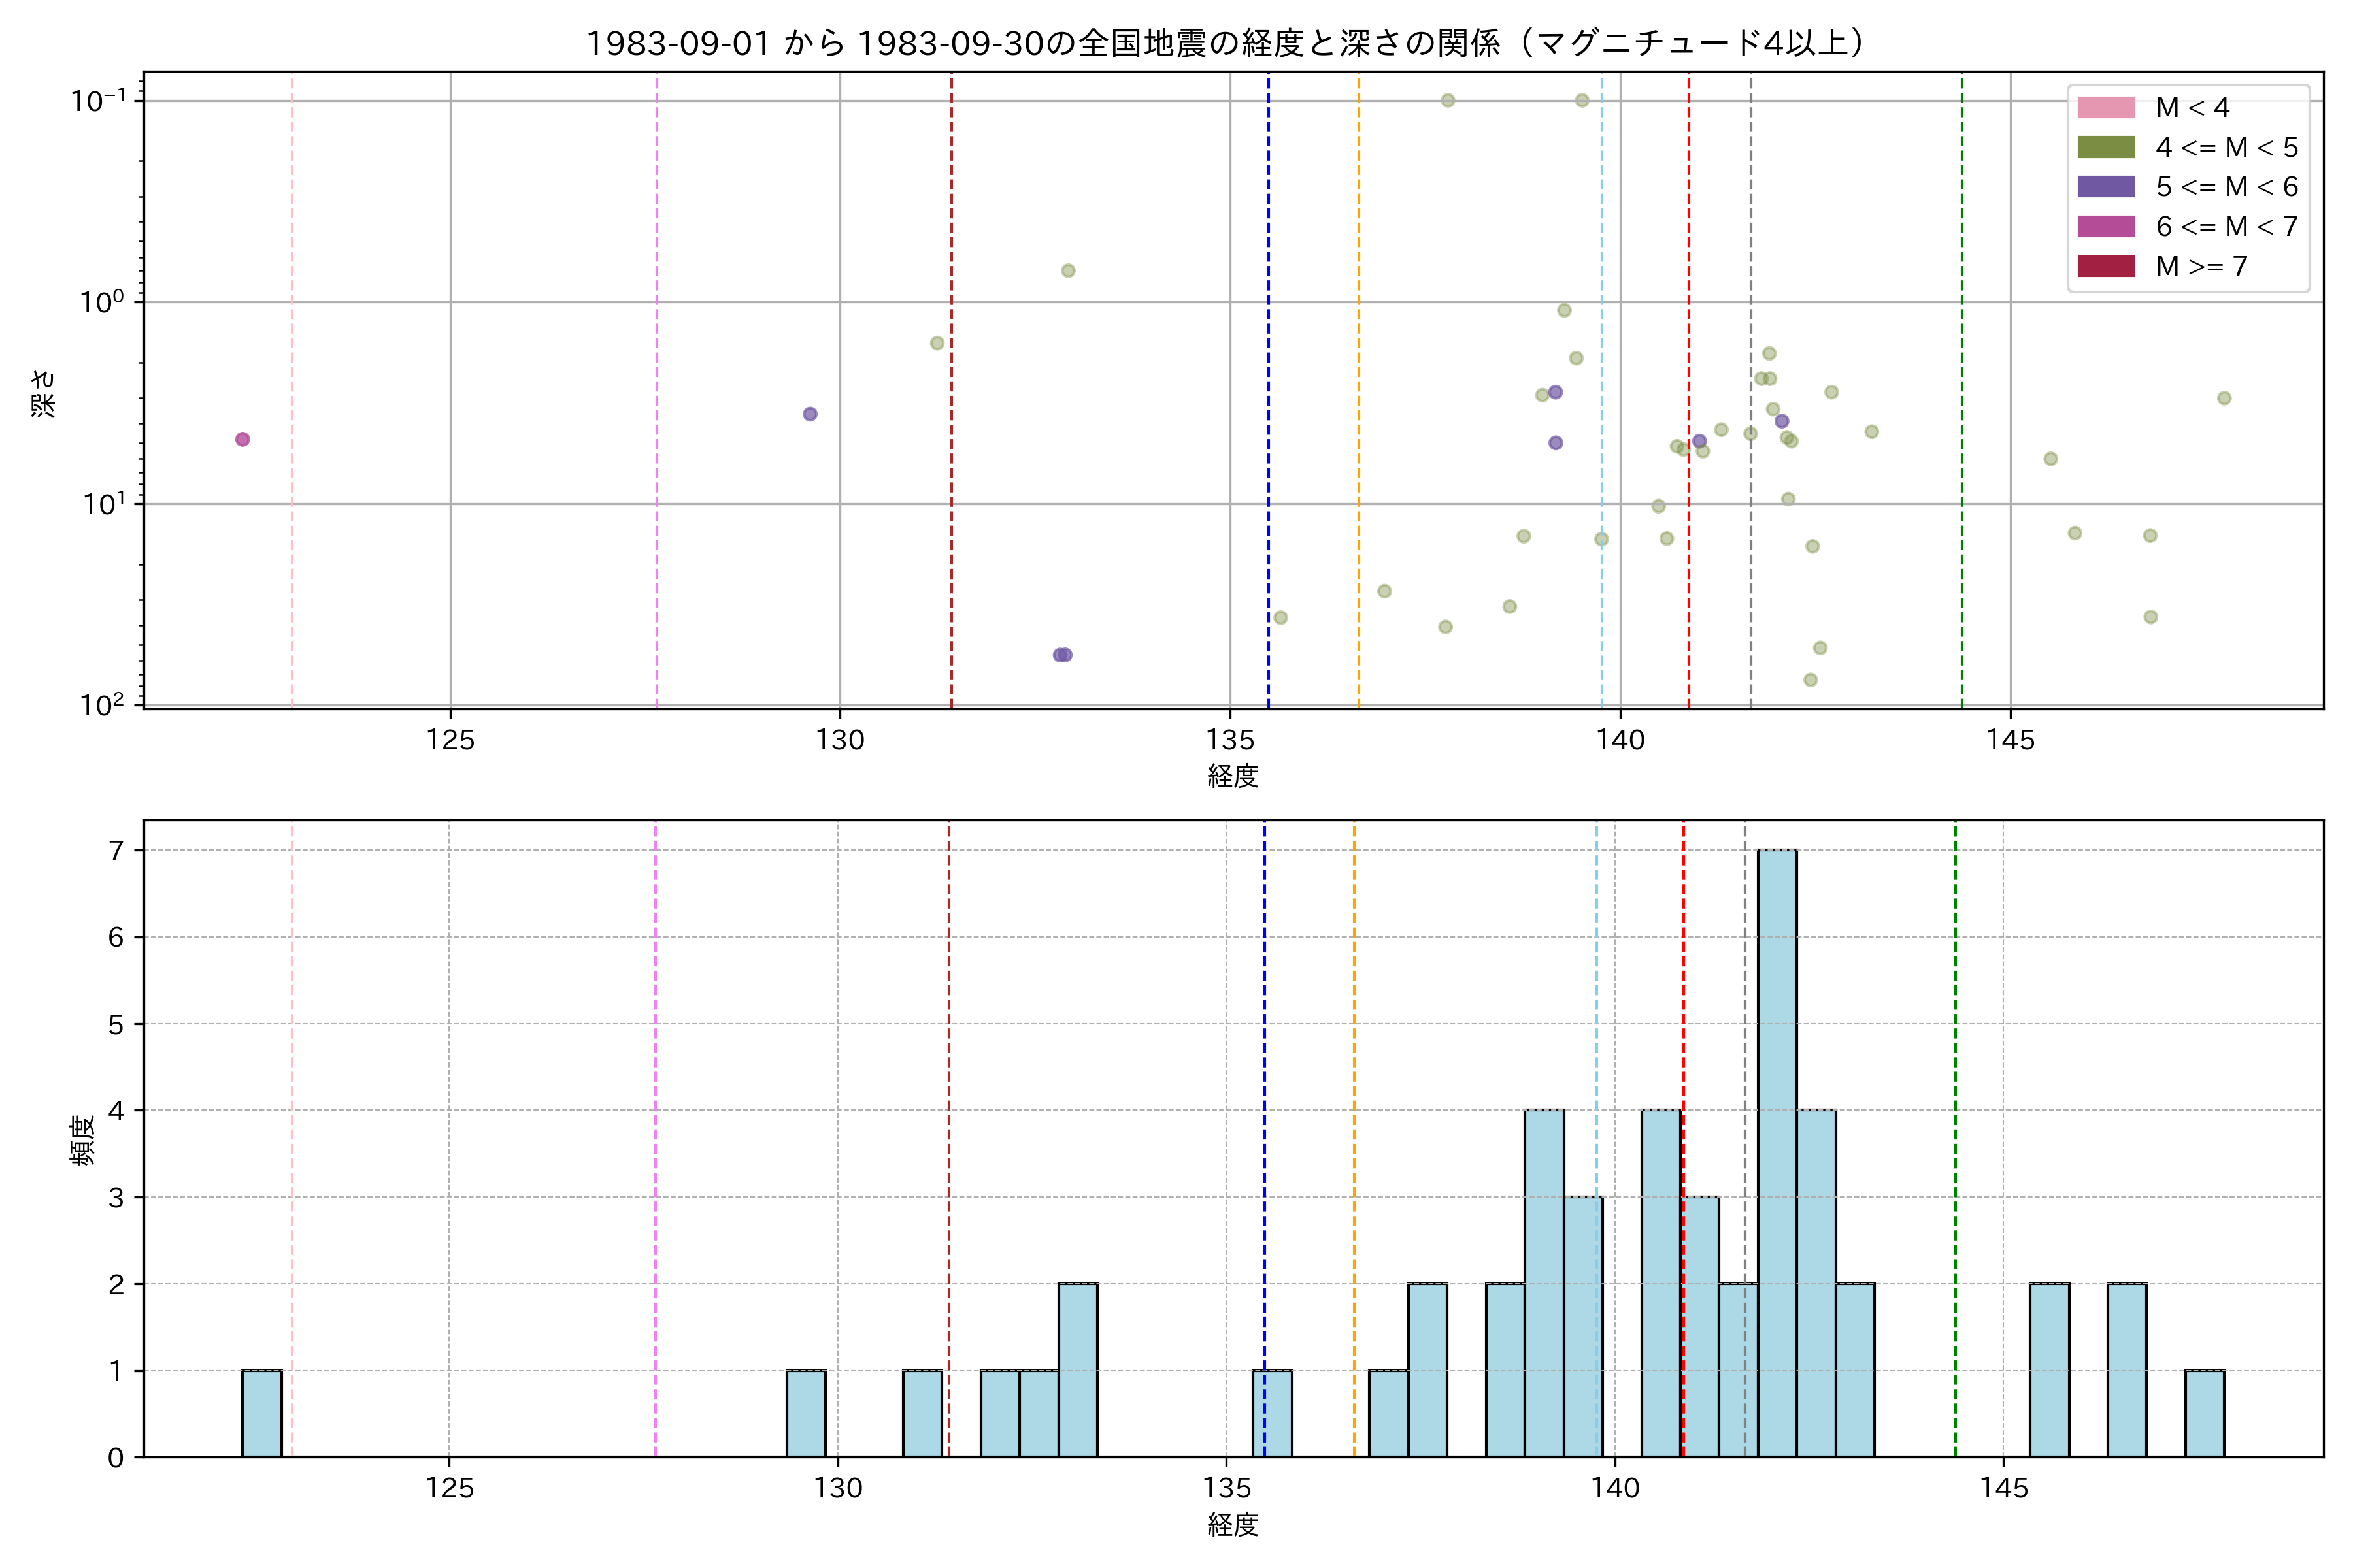Click the purple 5 <= M < 6 legend swatch
The height and width of the screenshot is (1568, 2353).
[2105, 187]
